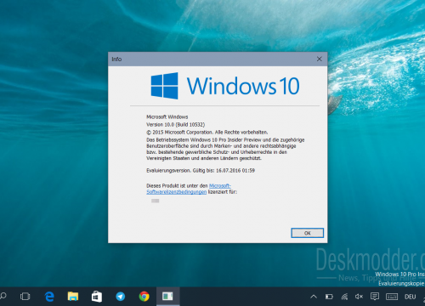Switch input language via DEU indicator

pyautogui.click(x=410, y=297)
